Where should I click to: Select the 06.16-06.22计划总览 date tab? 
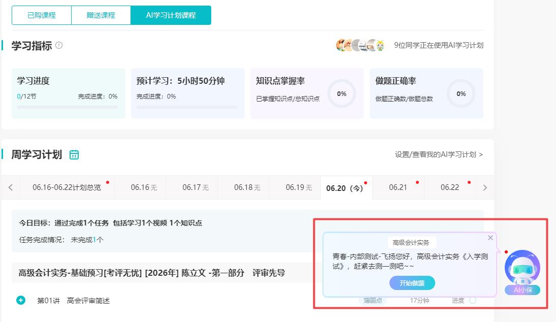67,187
